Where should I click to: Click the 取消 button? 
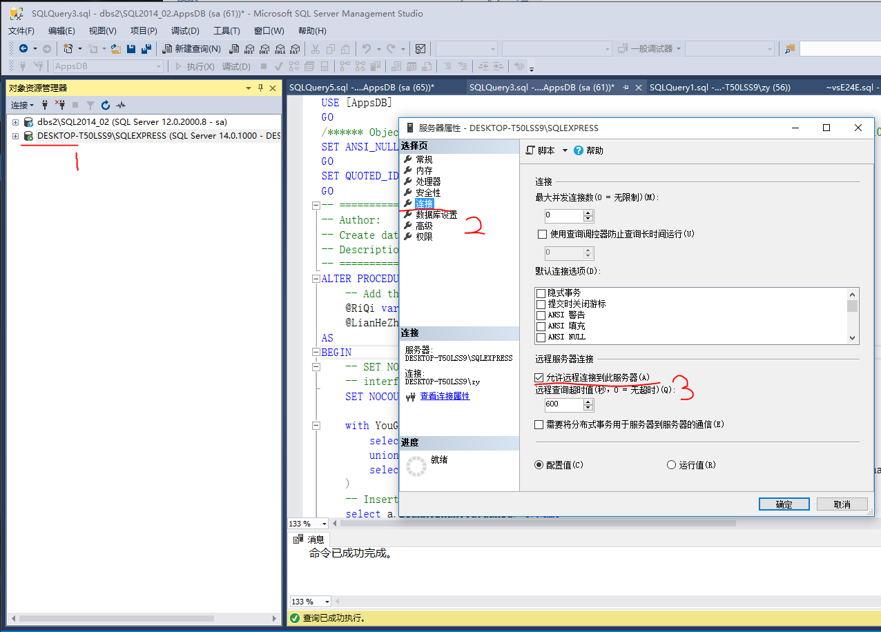[842, 504]
